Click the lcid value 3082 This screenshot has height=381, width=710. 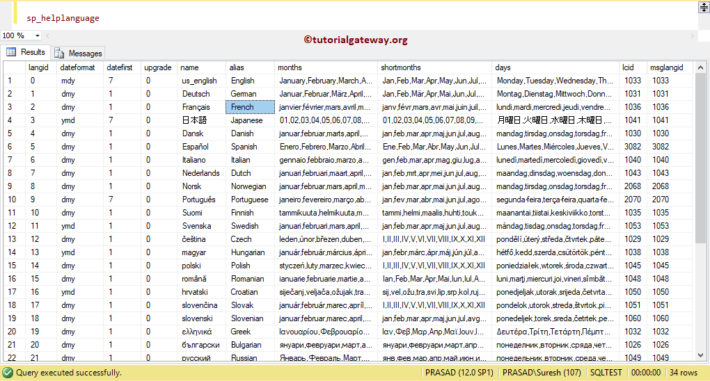coord(633,147)
